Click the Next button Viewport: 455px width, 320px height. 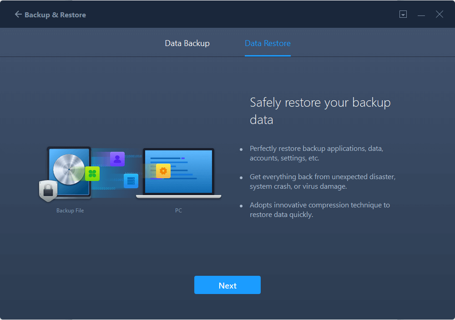[x=227, y=285]
